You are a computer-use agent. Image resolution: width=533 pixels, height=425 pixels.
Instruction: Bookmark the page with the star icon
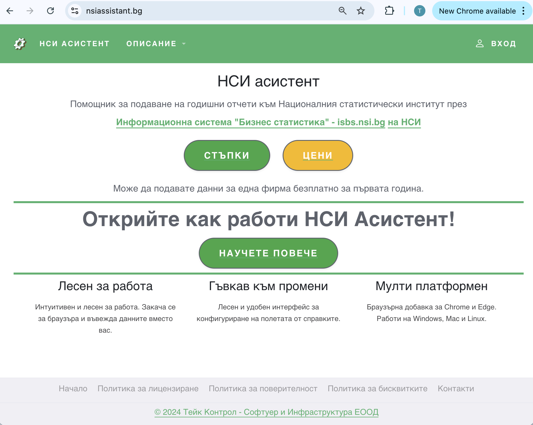coord(360,11)
